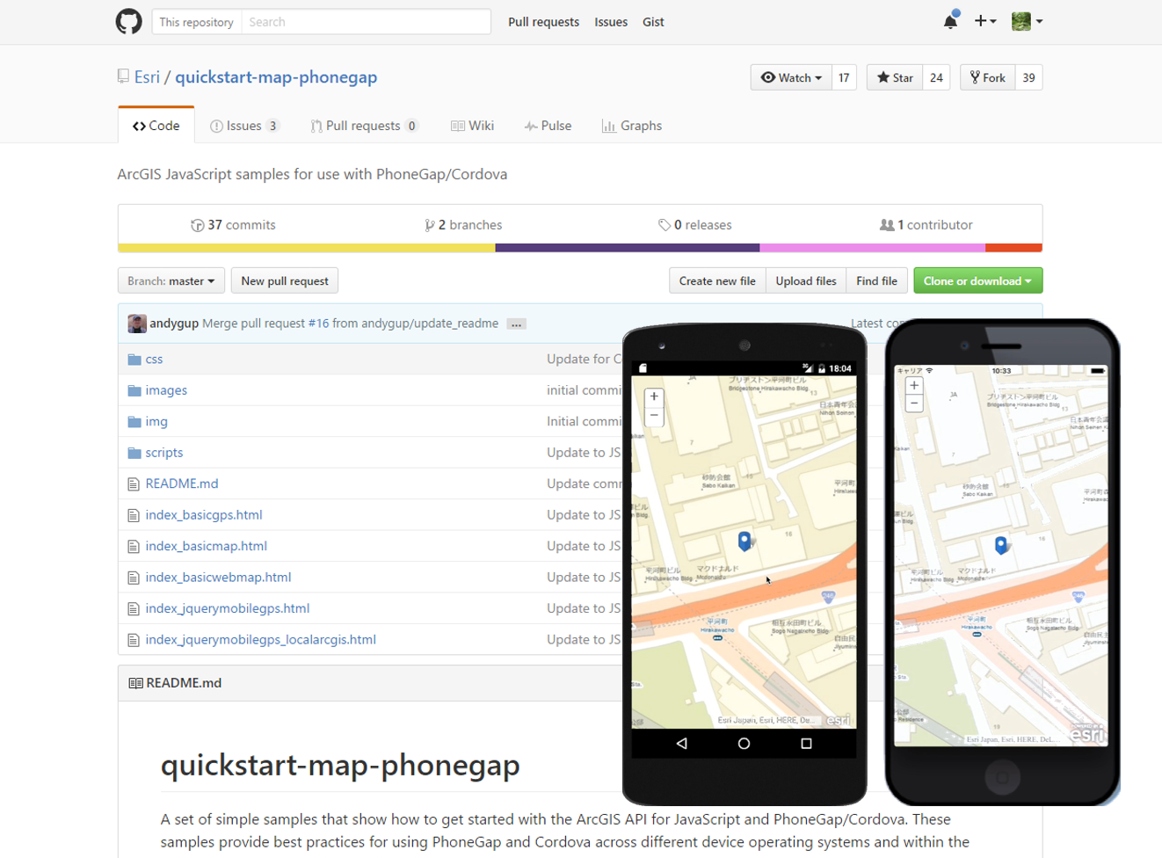The width and height of the screenshot is (1162, 858).
Task: Open the Watch dropdown
Action: tap(791, 77)
